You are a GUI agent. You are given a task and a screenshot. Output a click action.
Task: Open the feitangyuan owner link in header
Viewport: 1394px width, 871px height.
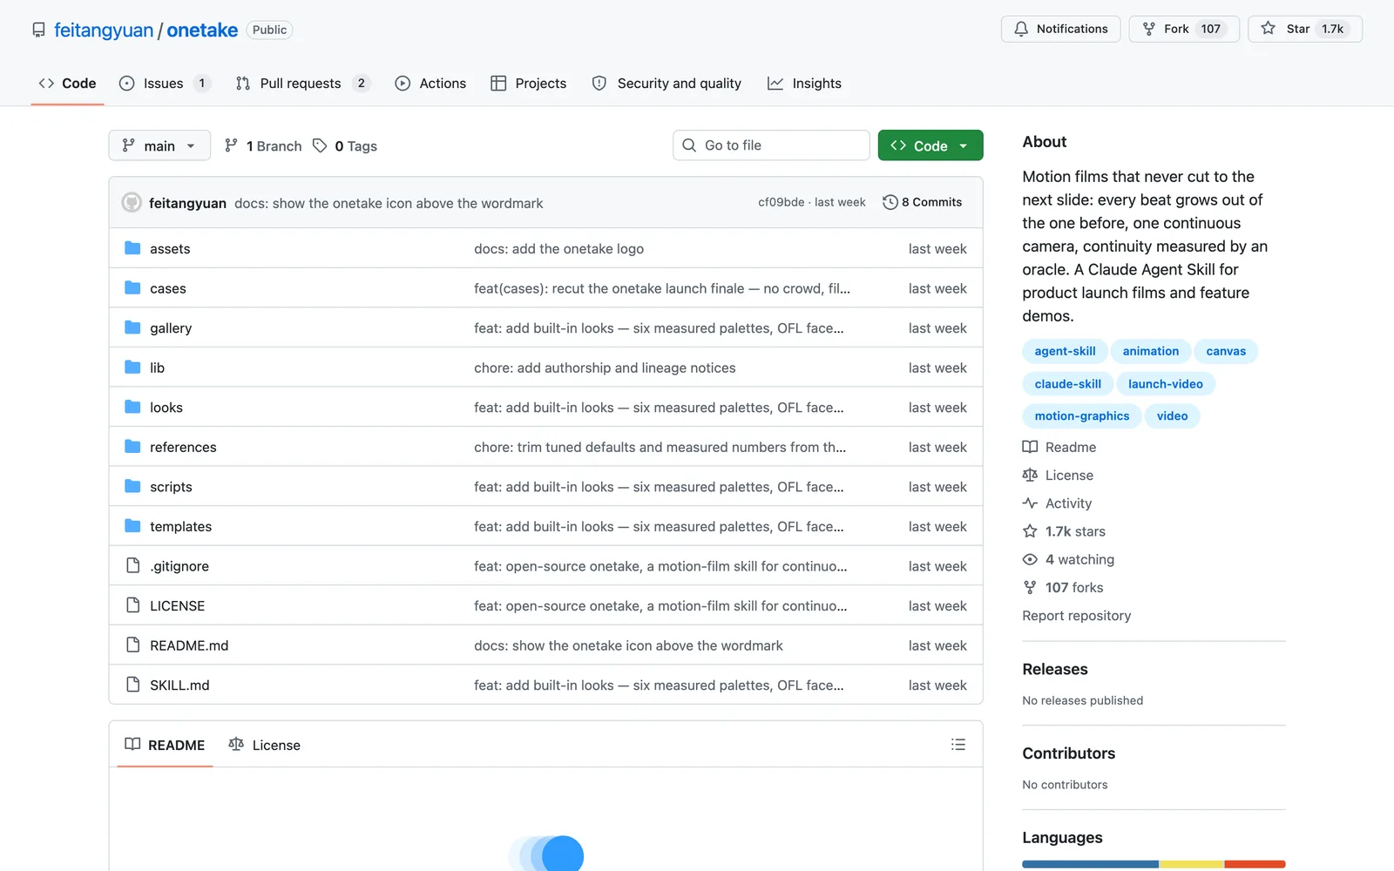[x=104, y=30]
